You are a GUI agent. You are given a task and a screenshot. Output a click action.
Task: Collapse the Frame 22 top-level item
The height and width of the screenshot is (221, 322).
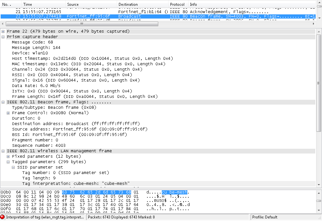pos(3,31)
